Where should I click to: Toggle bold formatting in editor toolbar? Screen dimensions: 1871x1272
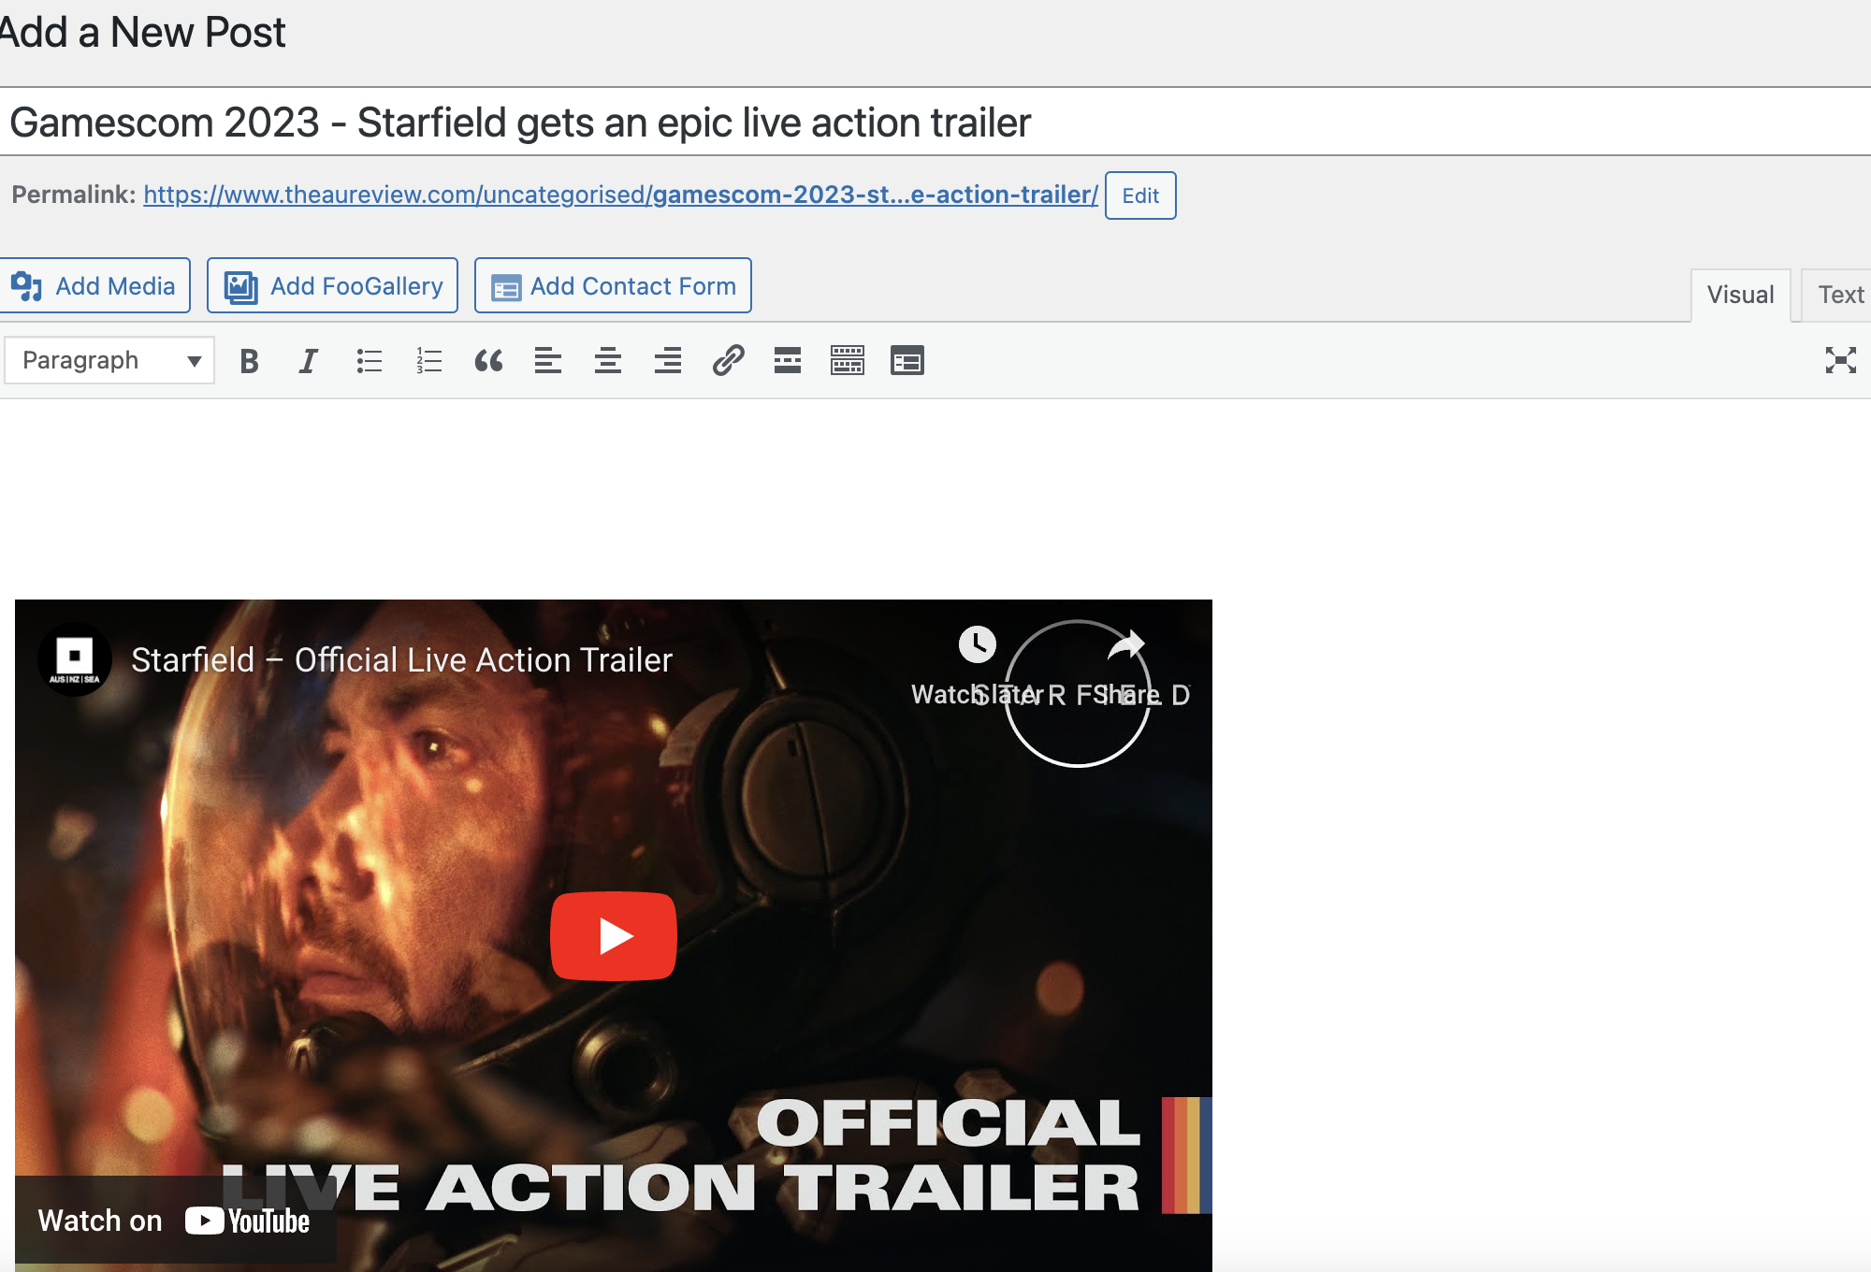pos(249,361)
